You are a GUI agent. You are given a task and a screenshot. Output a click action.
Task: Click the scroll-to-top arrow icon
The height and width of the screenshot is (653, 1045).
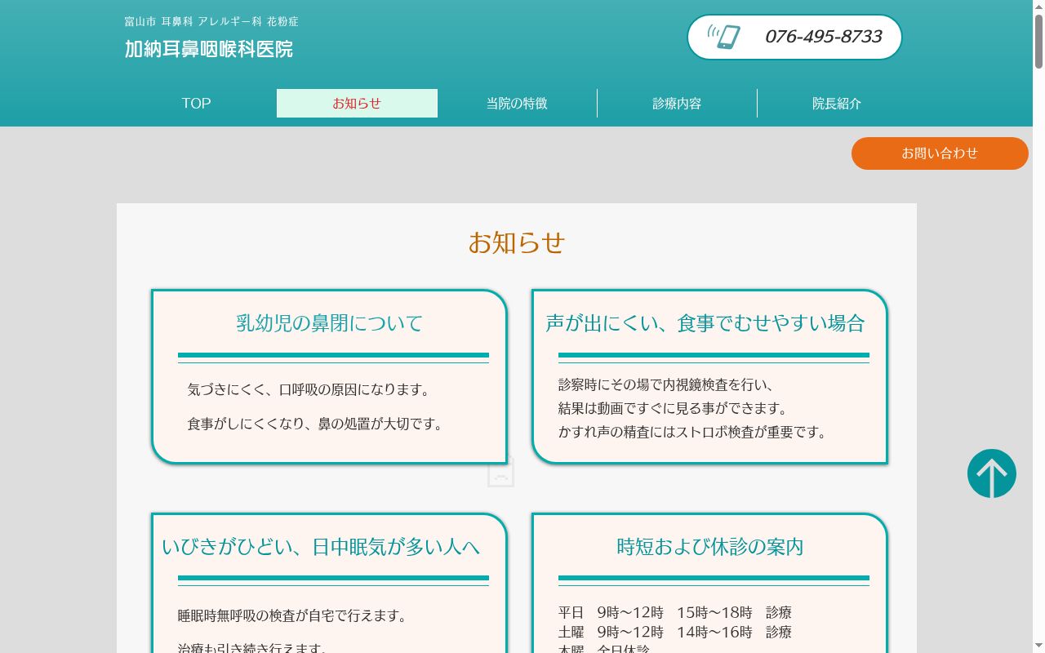(x=992, y=473)
